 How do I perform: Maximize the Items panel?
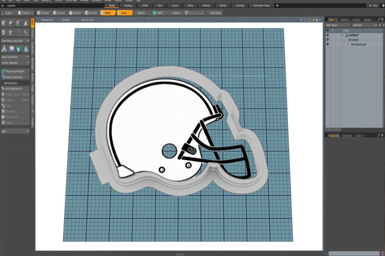tap(379, 20)
